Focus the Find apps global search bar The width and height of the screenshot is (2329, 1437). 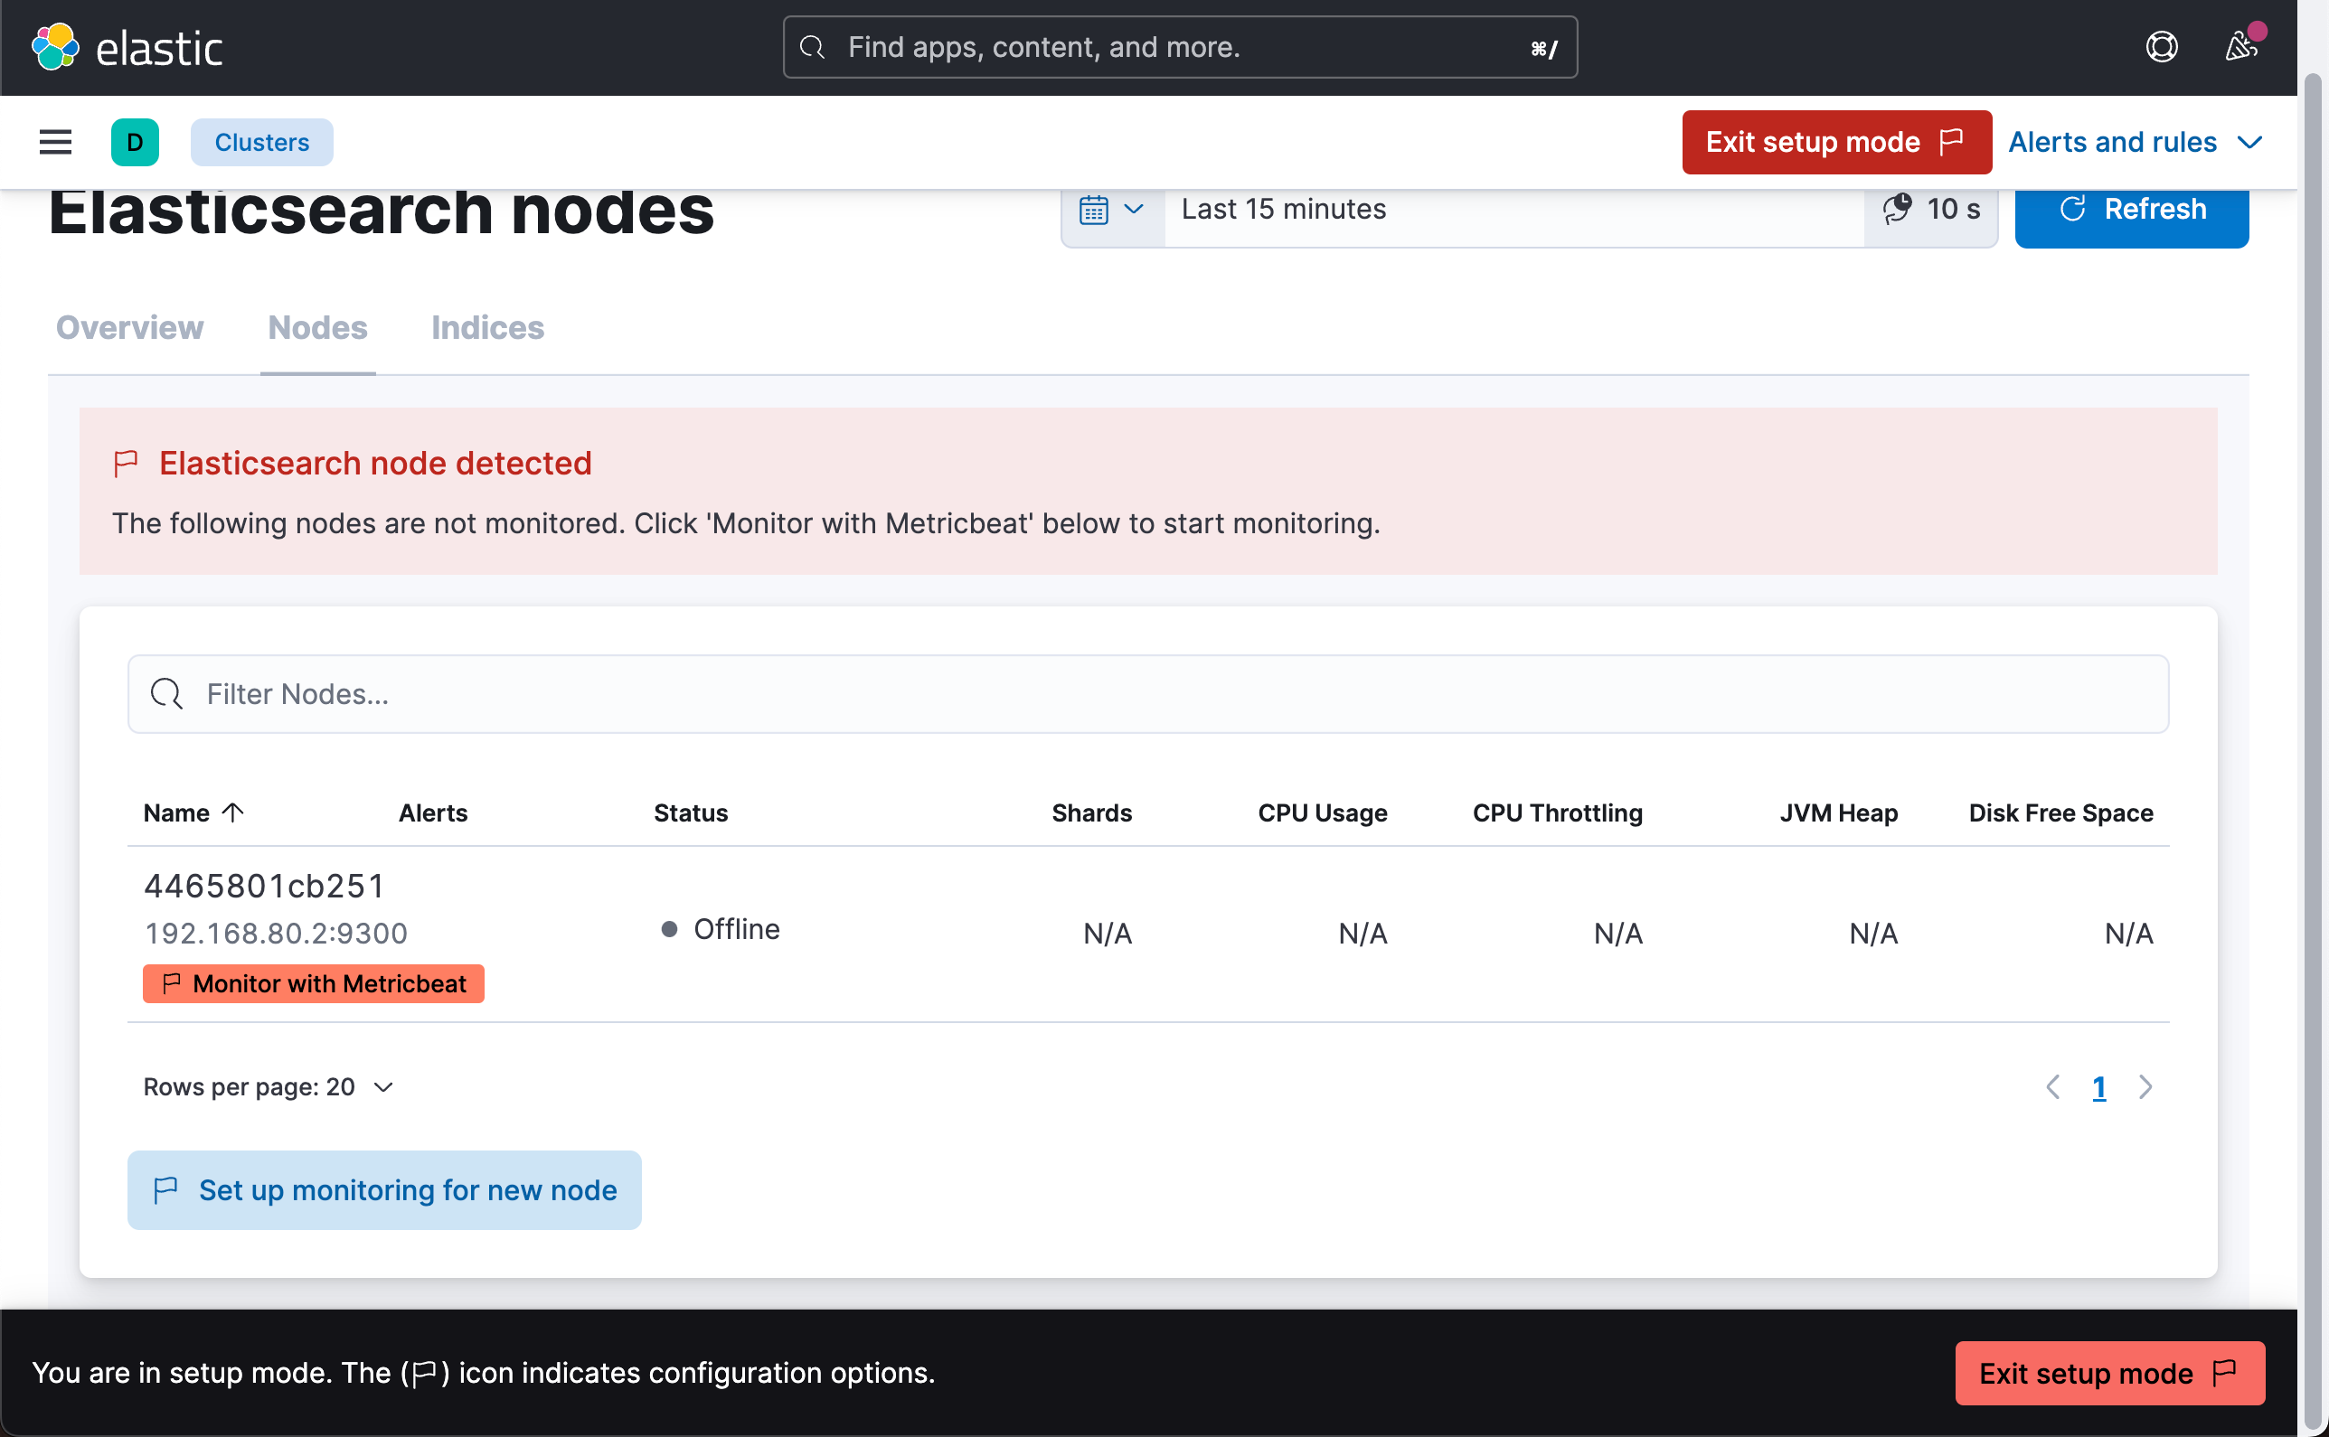pos(1180,47)
